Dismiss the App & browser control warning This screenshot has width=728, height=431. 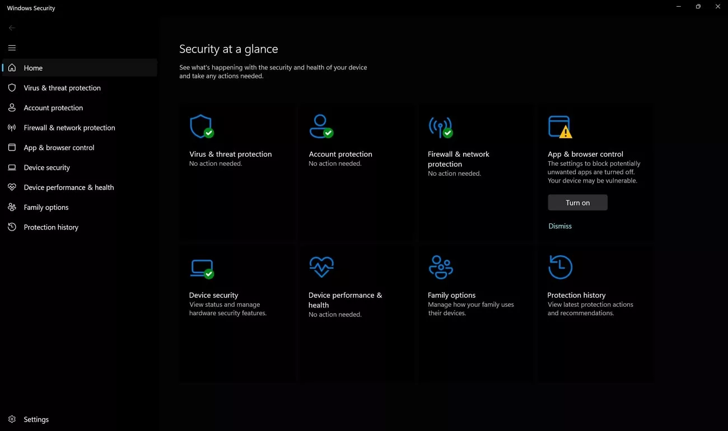[559, 226]
